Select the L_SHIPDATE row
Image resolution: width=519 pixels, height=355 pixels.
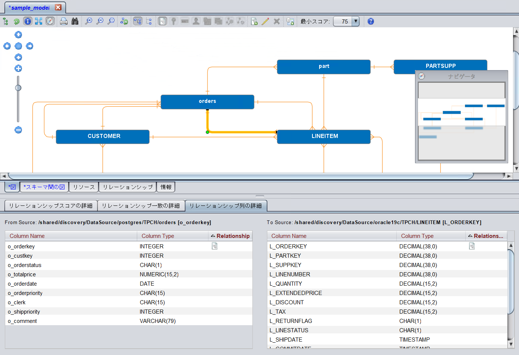tap(387, 340)
